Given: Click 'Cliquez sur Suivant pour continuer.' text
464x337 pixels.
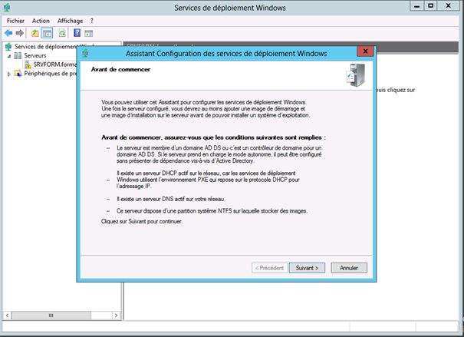Looking at the screenshot, I should (x=142, y=221).
